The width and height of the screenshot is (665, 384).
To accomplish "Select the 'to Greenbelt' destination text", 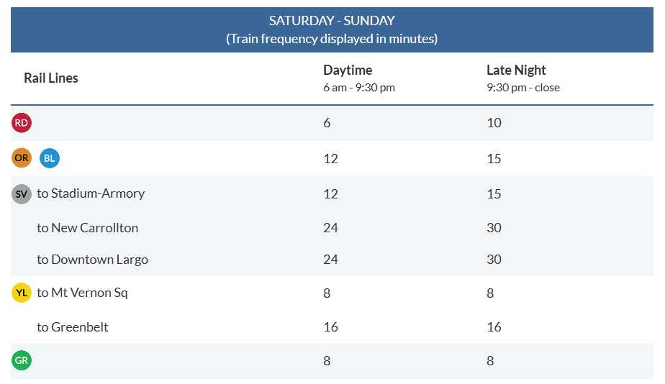I will pos(73,327).
